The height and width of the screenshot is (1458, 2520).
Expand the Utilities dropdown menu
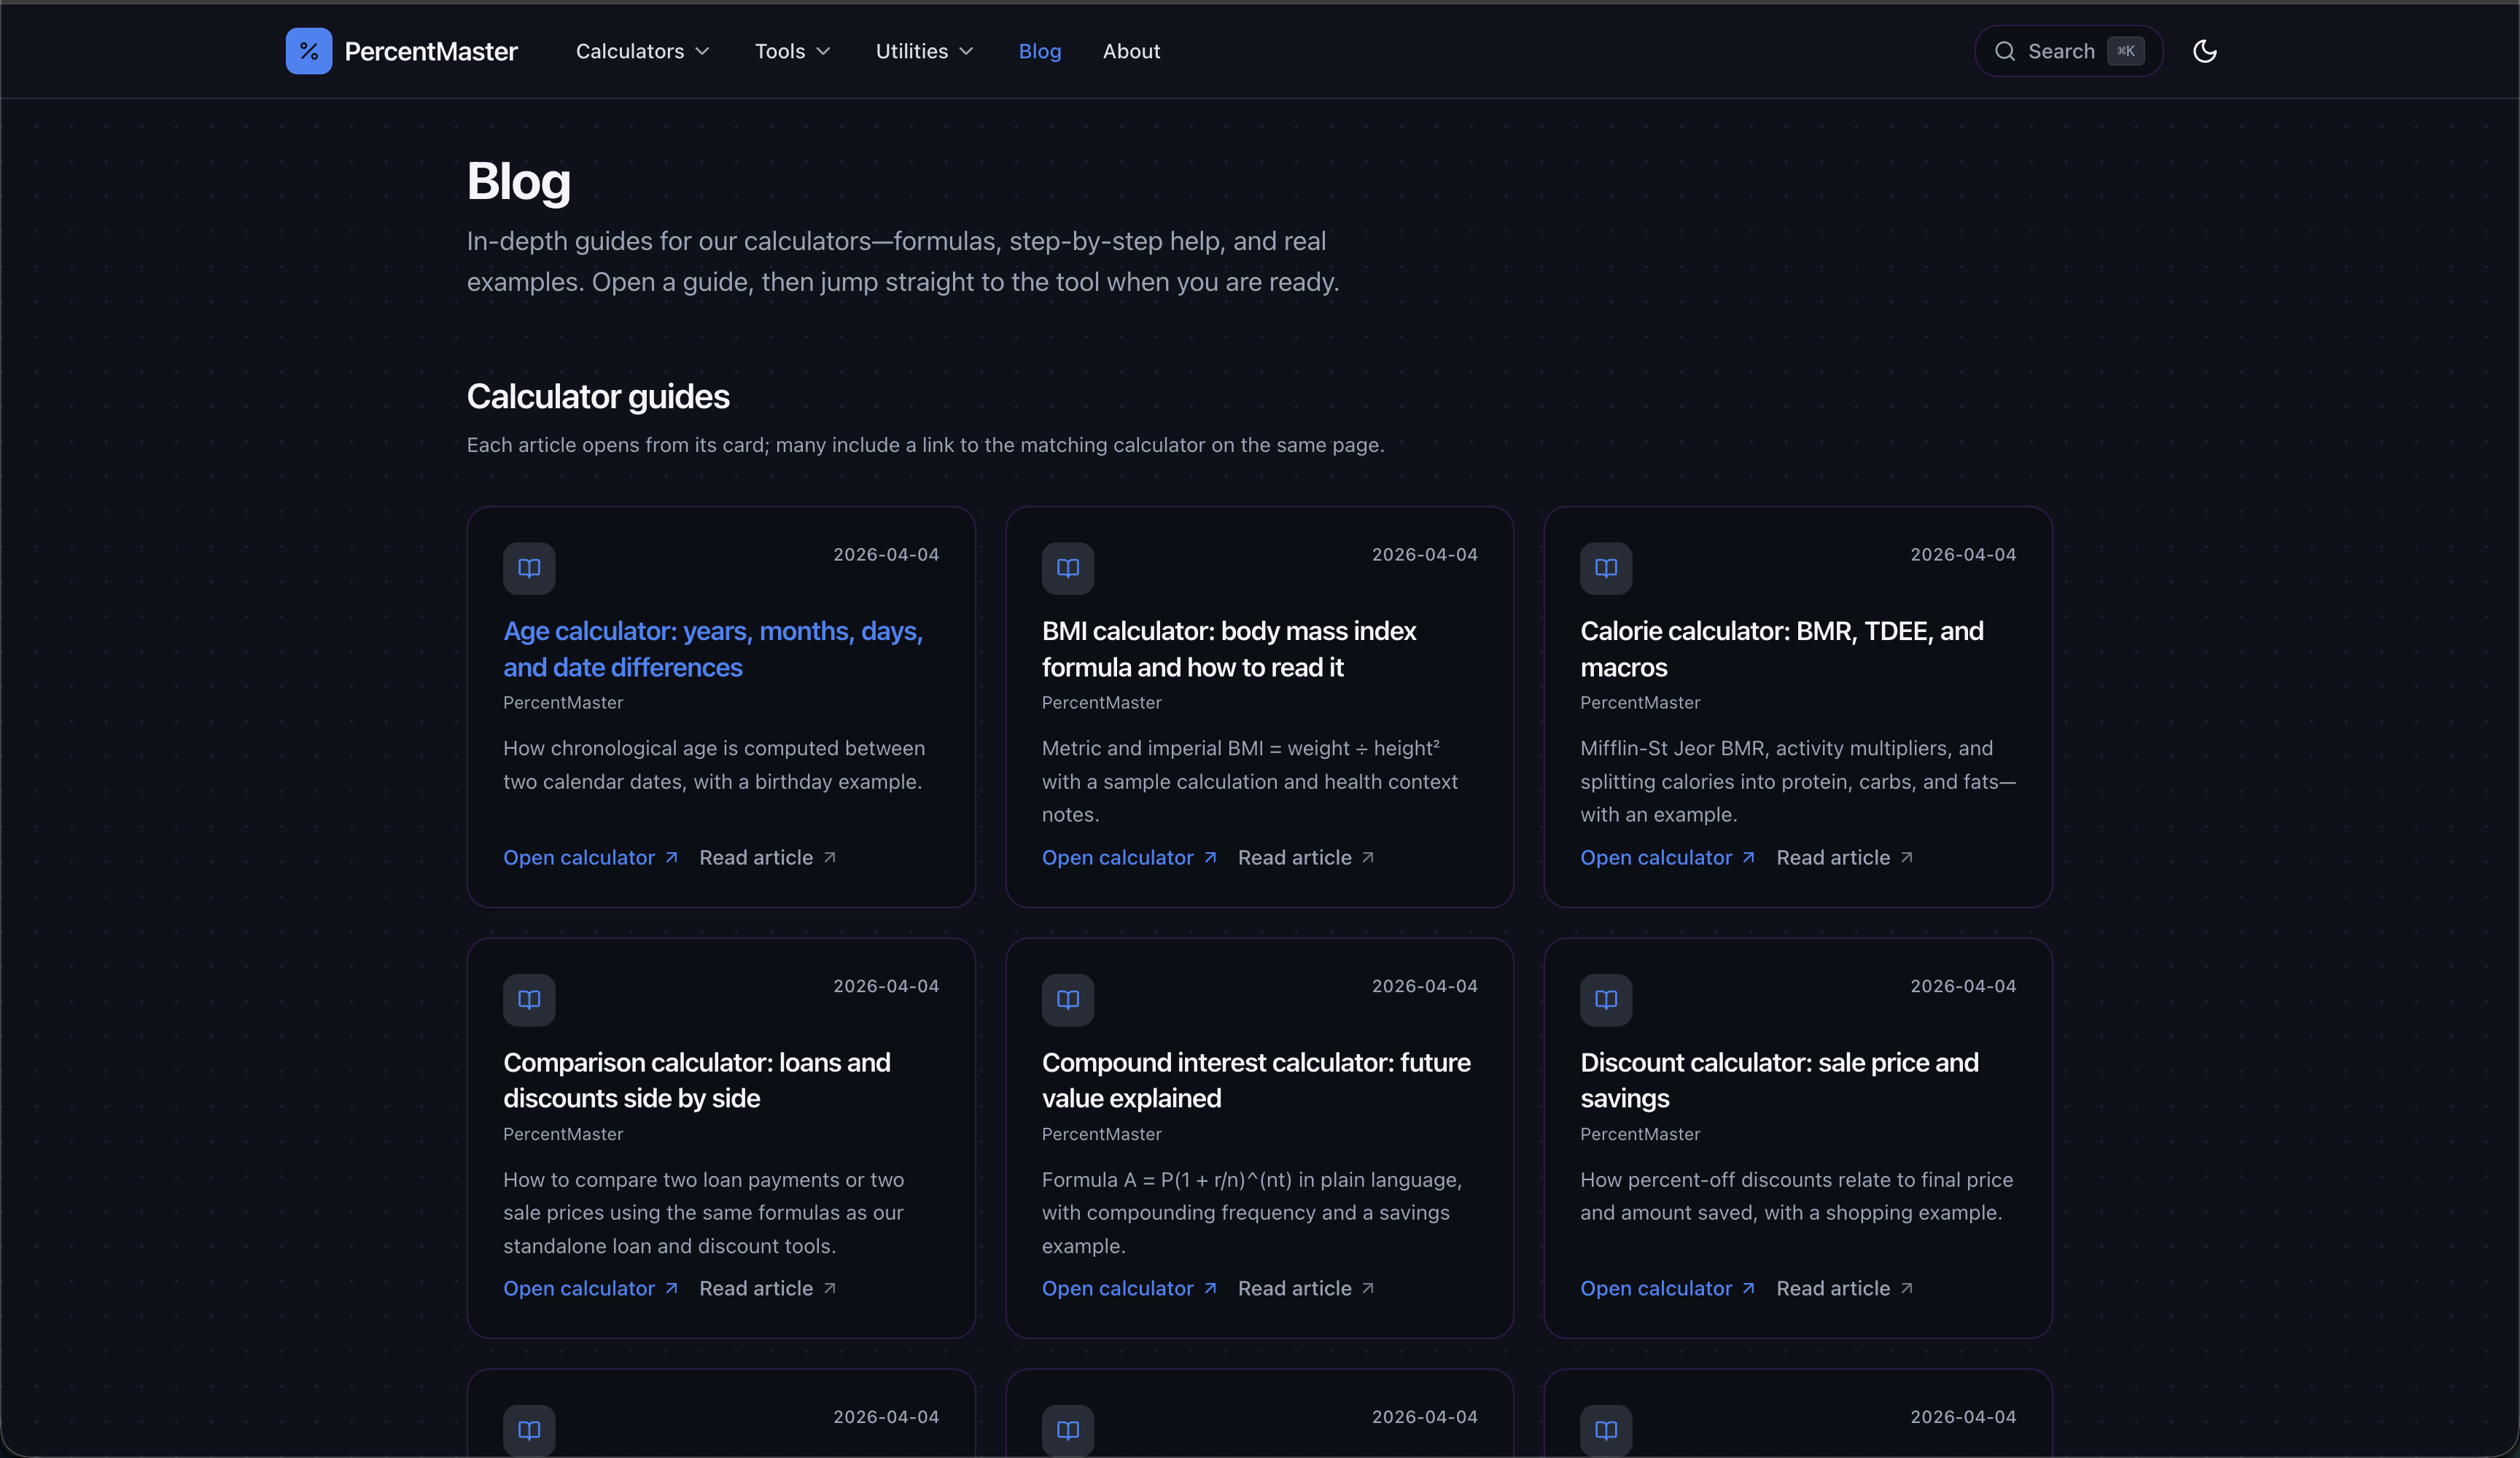coord(924,51)
